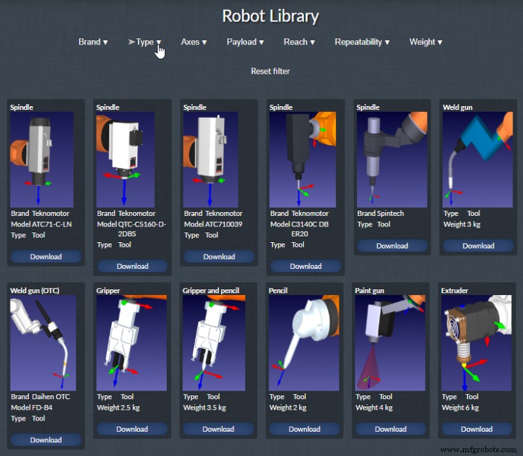Download the 3 kg Weld gun
This screenshot has width=523, height=456.
pos(478,245)
